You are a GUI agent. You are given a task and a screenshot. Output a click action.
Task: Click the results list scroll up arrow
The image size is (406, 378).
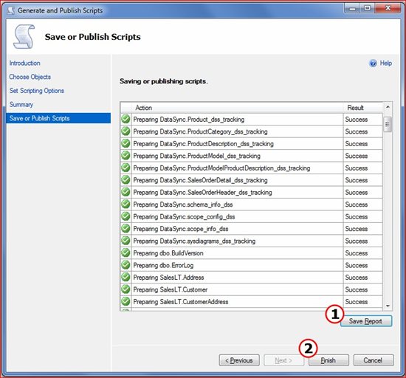coord(388,107)
